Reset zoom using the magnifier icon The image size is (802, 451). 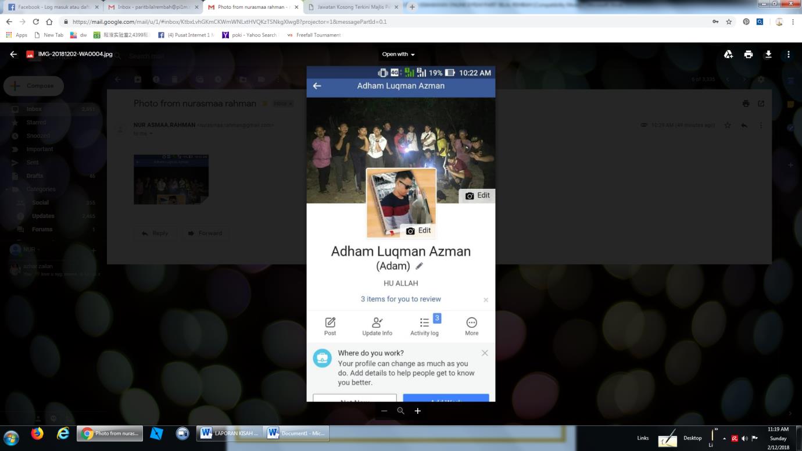pos(400,411)
